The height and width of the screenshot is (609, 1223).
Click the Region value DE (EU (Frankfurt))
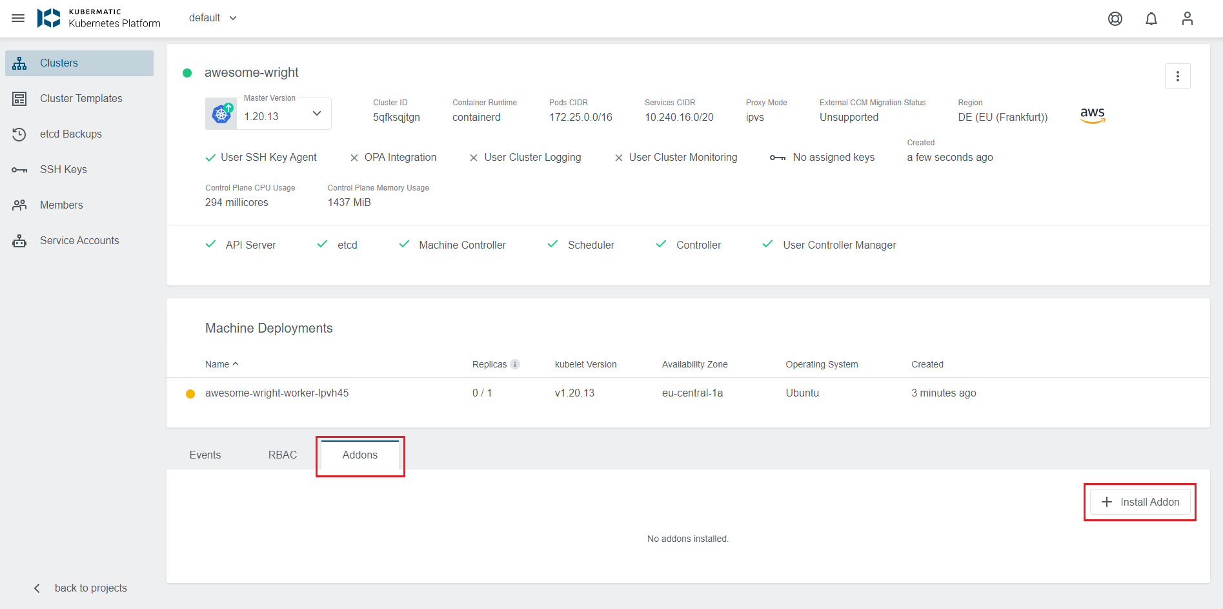tap(1002, 117)
